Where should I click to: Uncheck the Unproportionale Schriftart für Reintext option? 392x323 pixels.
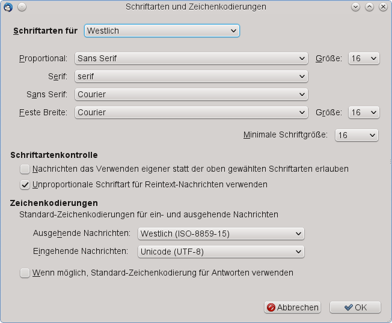[25, 184]
